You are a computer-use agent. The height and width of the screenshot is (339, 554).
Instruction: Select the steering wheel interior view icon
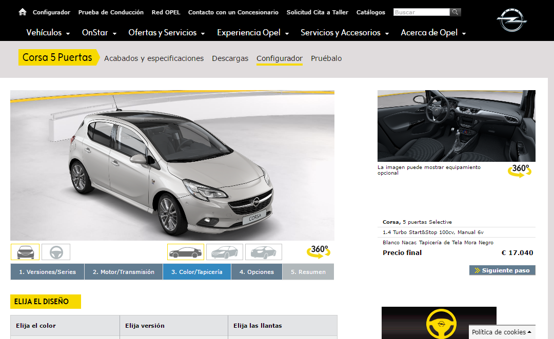[x=56, y=252]
